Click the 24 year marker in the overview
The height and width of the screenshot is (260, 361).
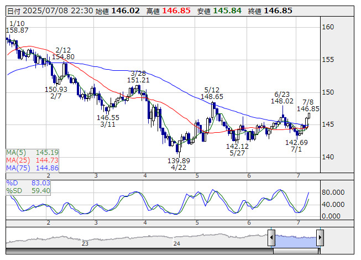point(176,243)
